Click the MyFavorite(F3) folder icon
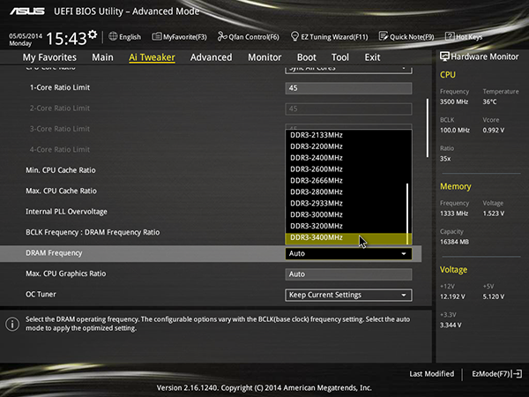This screenshot has width=529, height=397. tap(157, 36)
